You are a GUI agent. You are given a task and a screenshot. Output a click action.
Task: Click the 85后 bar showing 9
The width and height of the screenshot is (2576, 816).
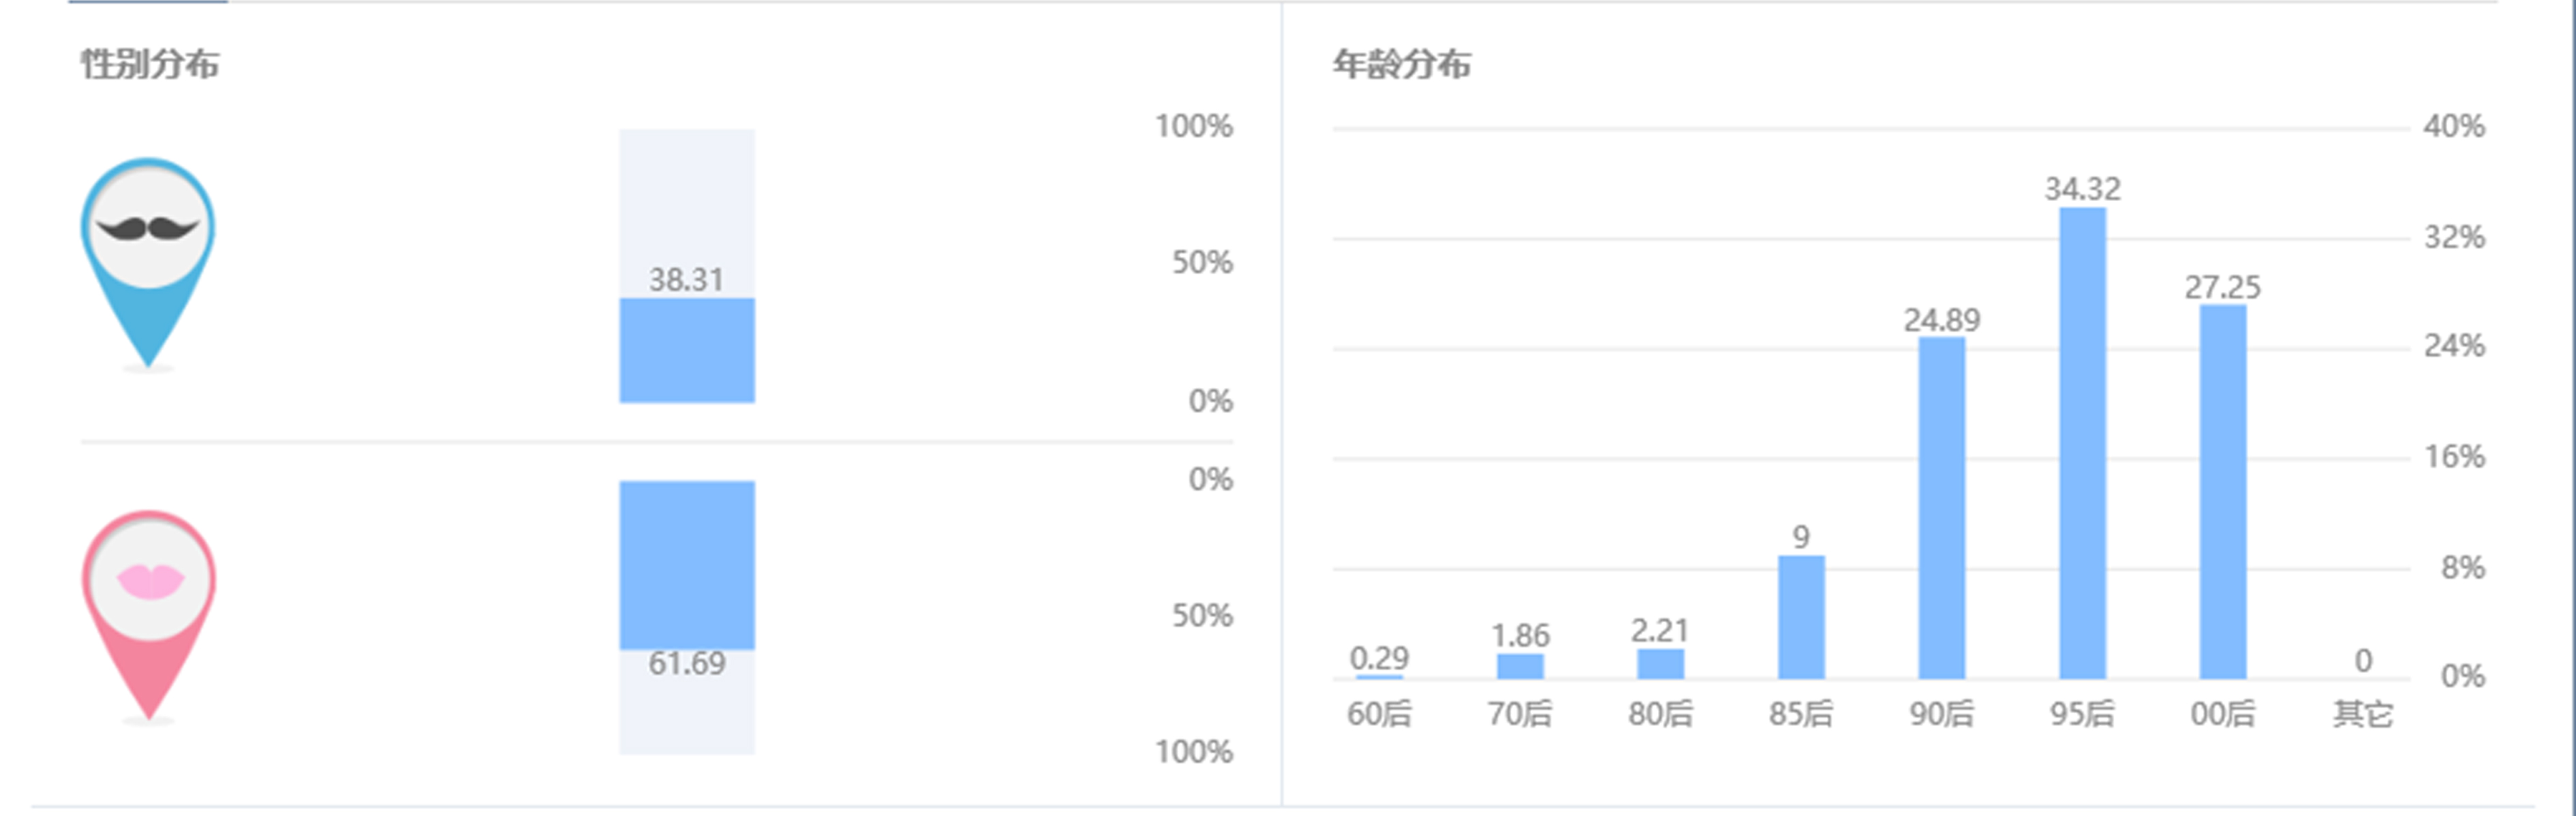pos(1801,617)
